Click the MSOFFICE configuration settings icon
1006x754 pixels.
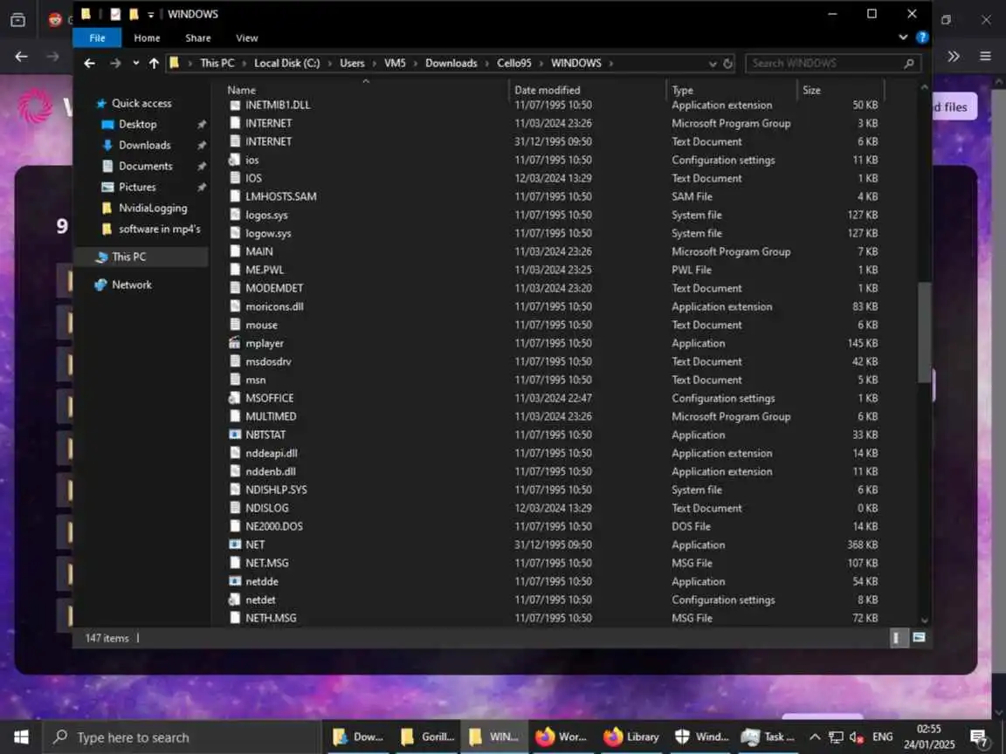[235, 398]
